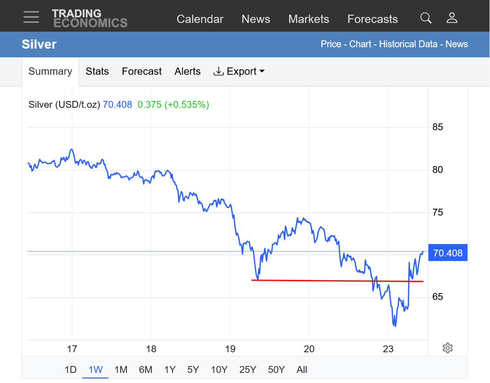Set chart range to 1Y
490x383 pixels.
[170, 370]
